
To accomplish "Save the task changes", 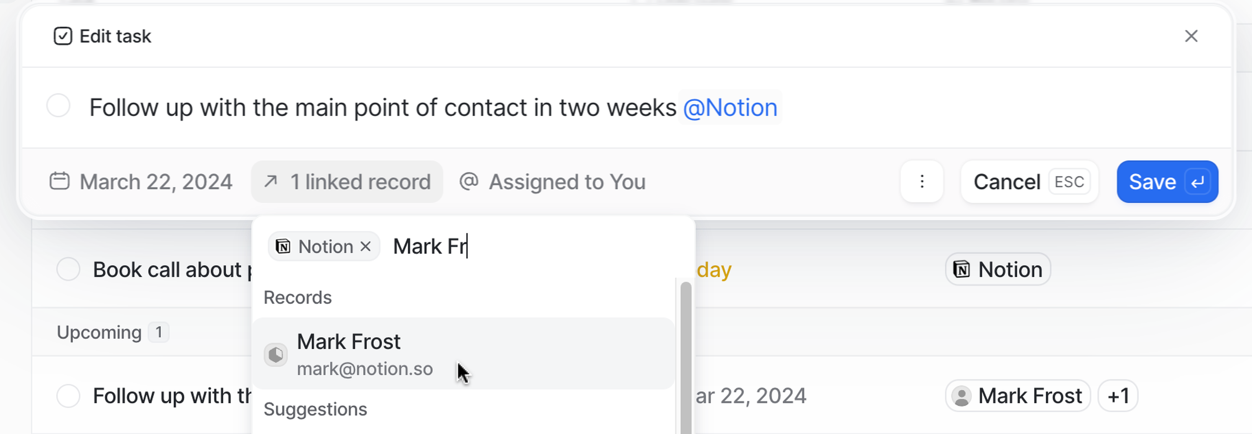I will (x=1167, y=182).
